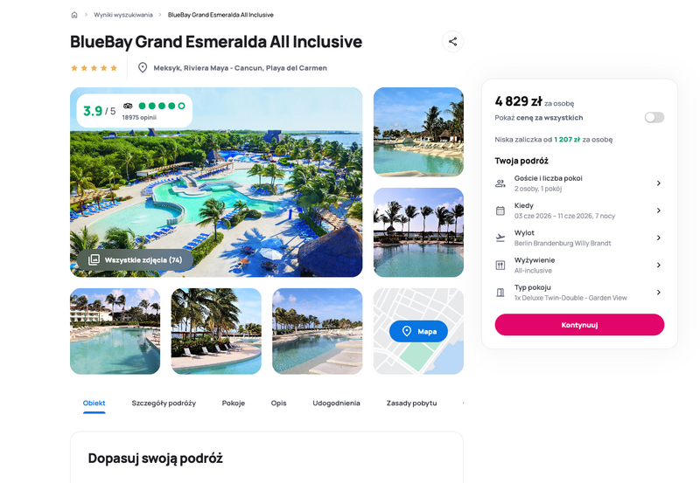Click the pink Kontynuuj button

pos(579,325)
